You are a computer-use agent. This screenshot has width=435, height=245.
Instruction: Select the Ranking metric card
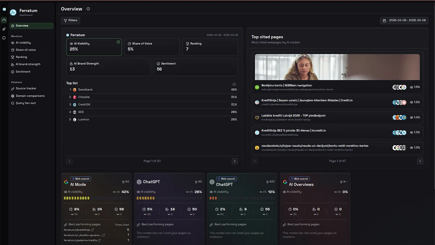tap(210, 47)
